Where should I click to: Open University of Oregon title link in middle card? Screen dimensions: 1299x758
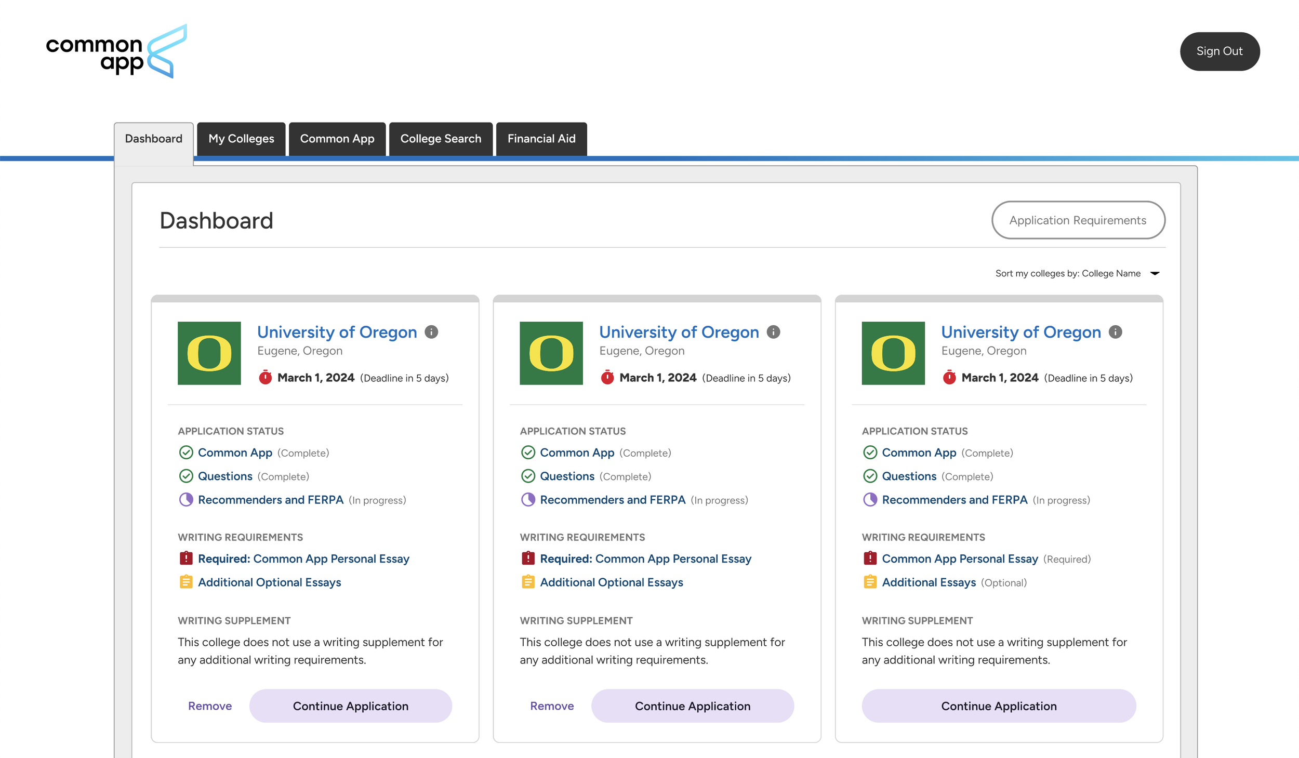tap(679, 332)
